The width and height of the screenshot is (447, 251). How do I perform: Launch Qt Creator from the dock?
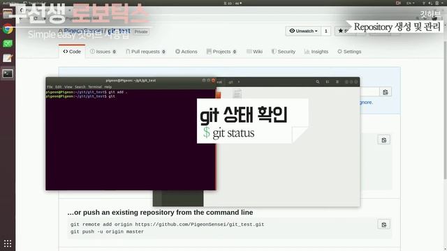point(8,43)
